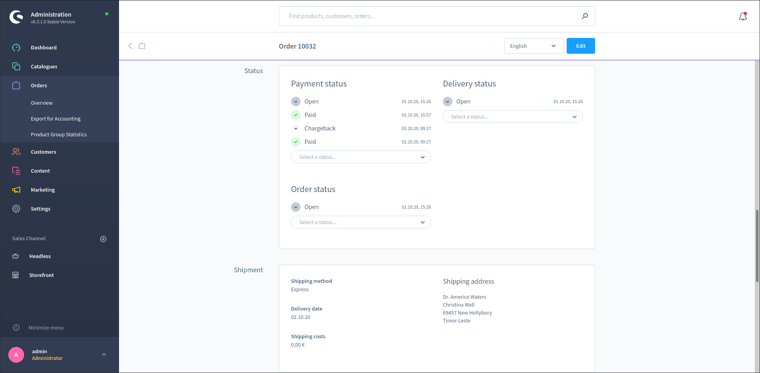Click the Timor-Leste country text
Viewport: 760px width, 373px height.
tap(457, 321)
